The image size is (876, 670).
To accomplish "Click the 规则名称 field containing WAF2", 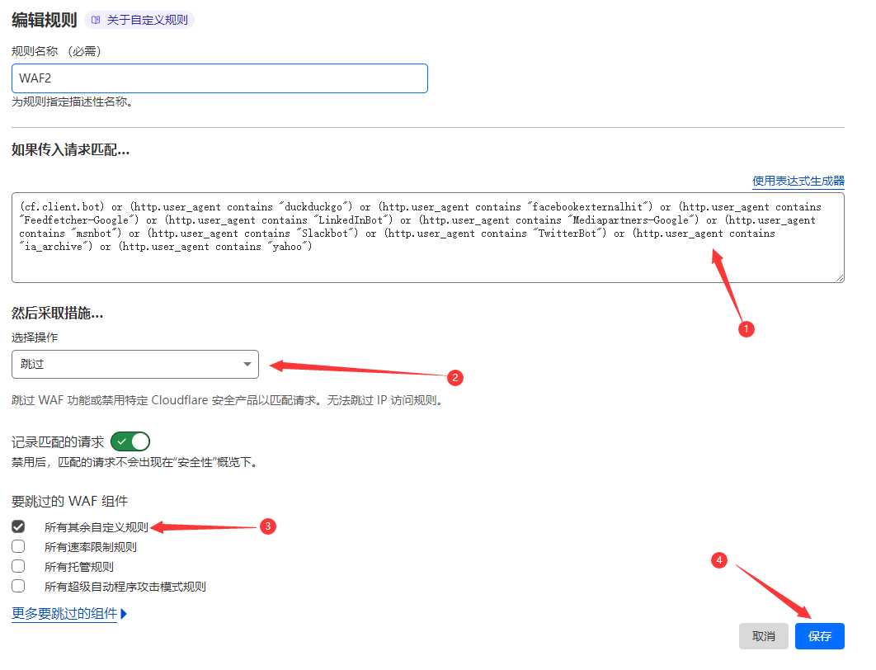I will pyautogui.click(x=219, y=78).
